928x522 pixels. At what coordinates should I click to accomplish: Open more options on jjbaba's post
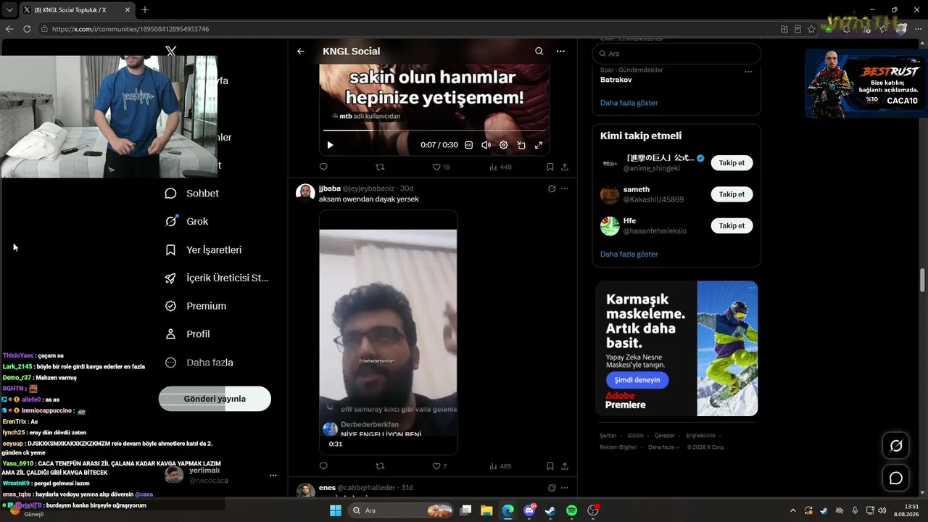tap(565, 188)
